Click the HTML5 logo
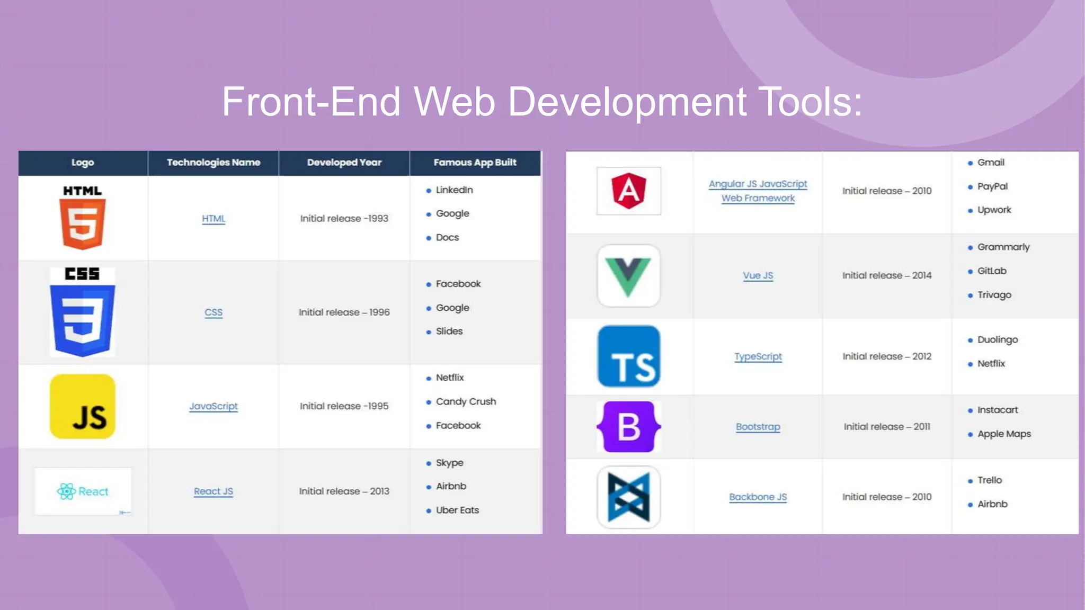The height and width of the screenshot is (610, 1085). click(82, 217)
